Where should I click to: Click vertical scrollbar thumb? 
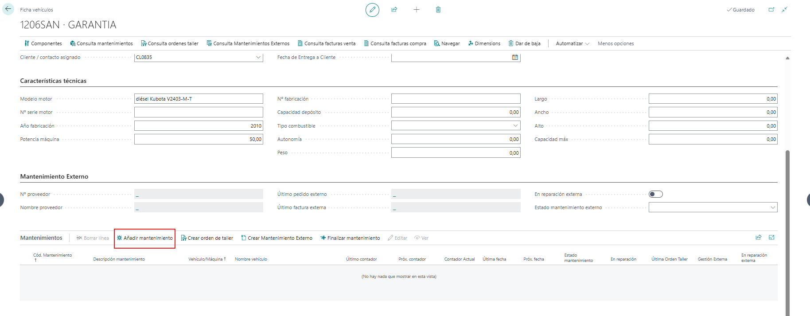coord(787,233)
